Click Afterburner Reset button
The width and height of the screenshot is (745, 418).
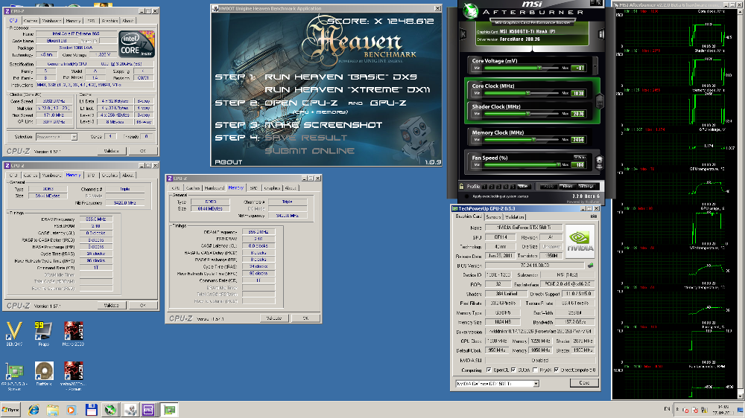point(566,187)
